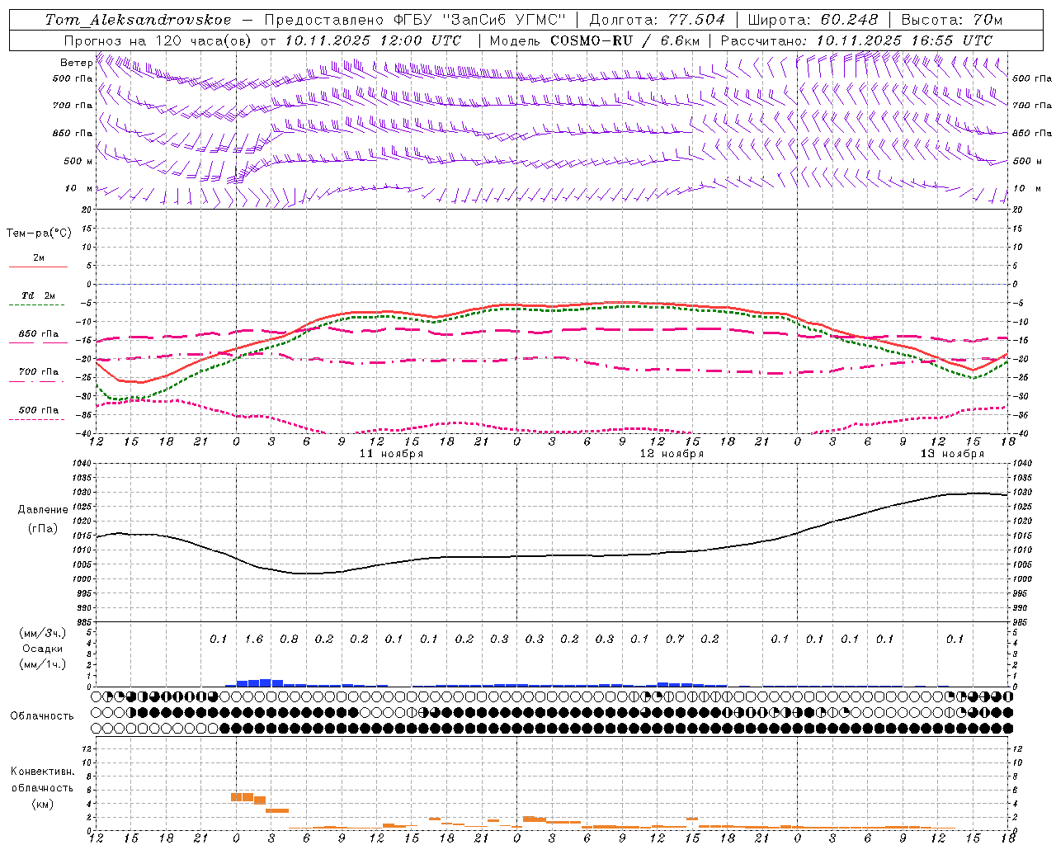Click the 500 гПа temperature legend entry
Viewport: 1056px width, 845px height.
click(x=39, y=409)
